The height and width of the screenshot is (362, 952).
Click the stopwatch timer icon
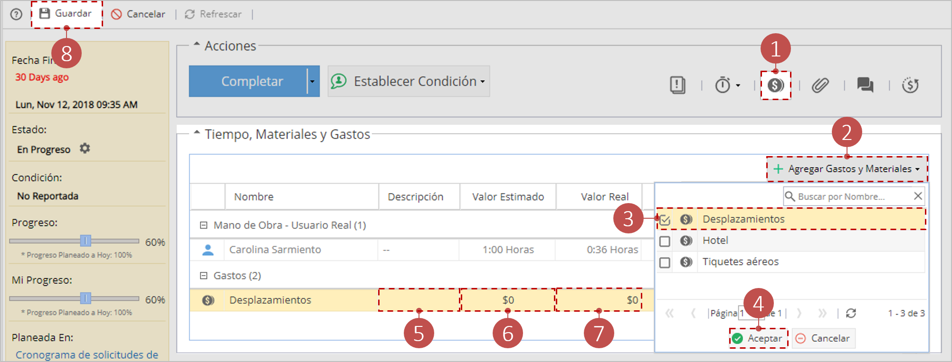point(723,85)
